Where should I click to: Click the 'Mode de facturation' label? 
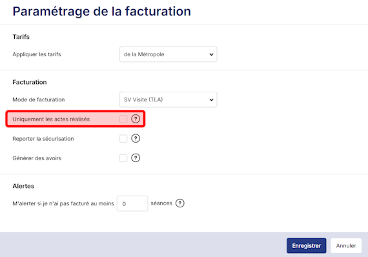39,99
